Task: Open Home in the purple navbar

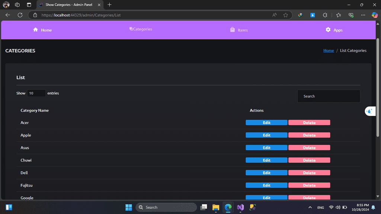Action: pos(42,30)
